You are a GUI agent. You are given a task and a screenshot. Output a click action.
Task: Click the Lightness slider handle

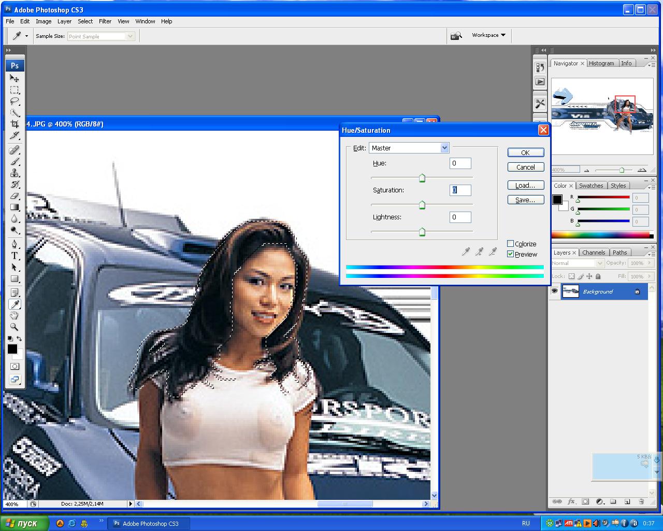point(422,232)
